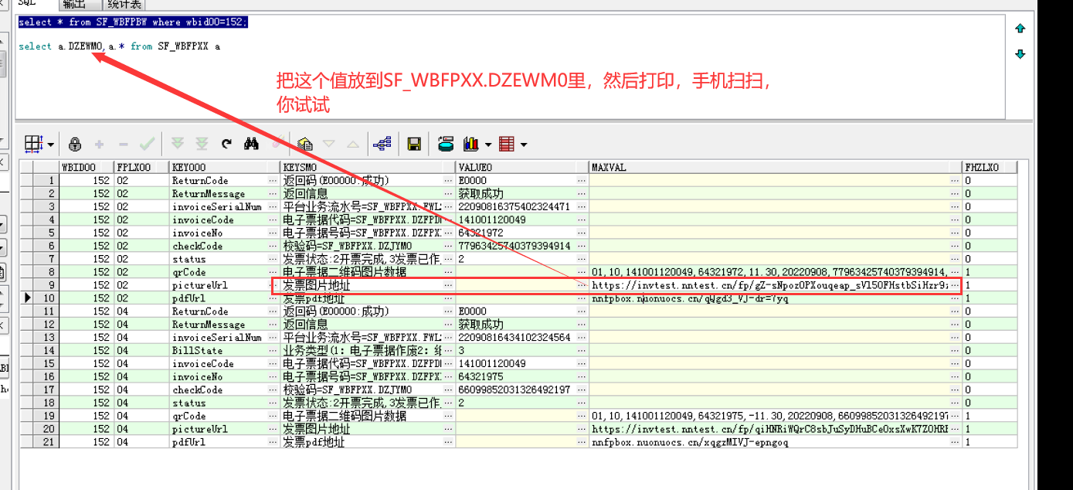Click the curved arrow refresh icon

click(x=226, y=144)
